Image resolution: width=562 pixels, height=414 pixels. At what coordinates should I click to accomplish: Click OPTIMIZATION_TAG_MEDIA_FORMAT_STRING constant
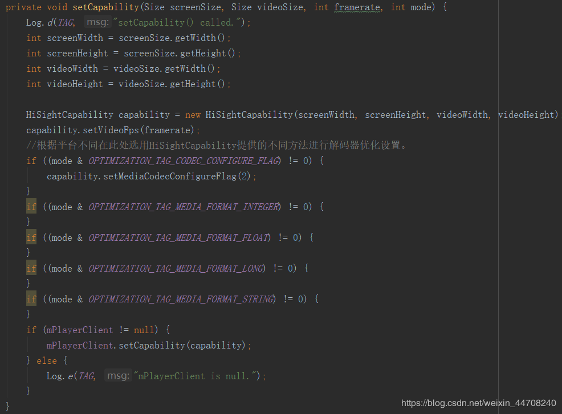(182, 300)
